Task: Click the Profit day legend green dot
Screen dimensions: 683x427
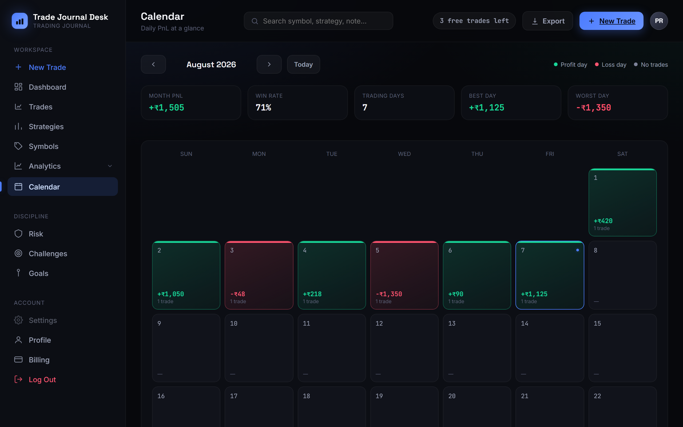Action: click(x=556, y=64)
